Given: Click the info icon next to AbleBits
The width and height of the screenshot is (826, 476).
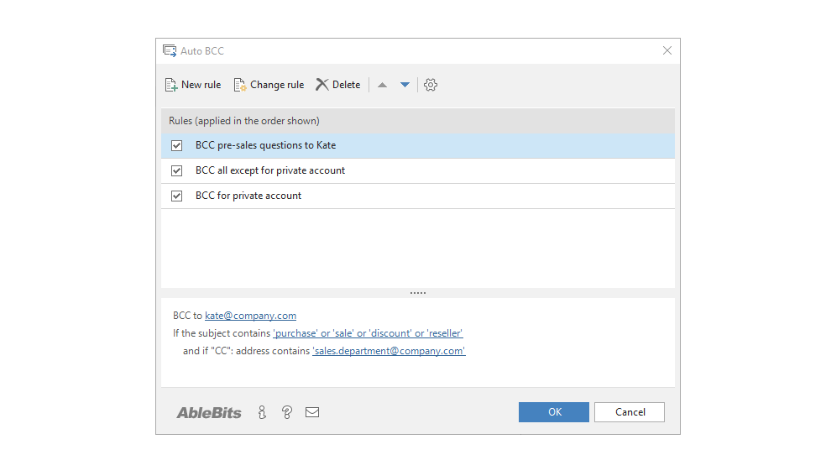Looking at the screenshot, I should coord(262,412).
